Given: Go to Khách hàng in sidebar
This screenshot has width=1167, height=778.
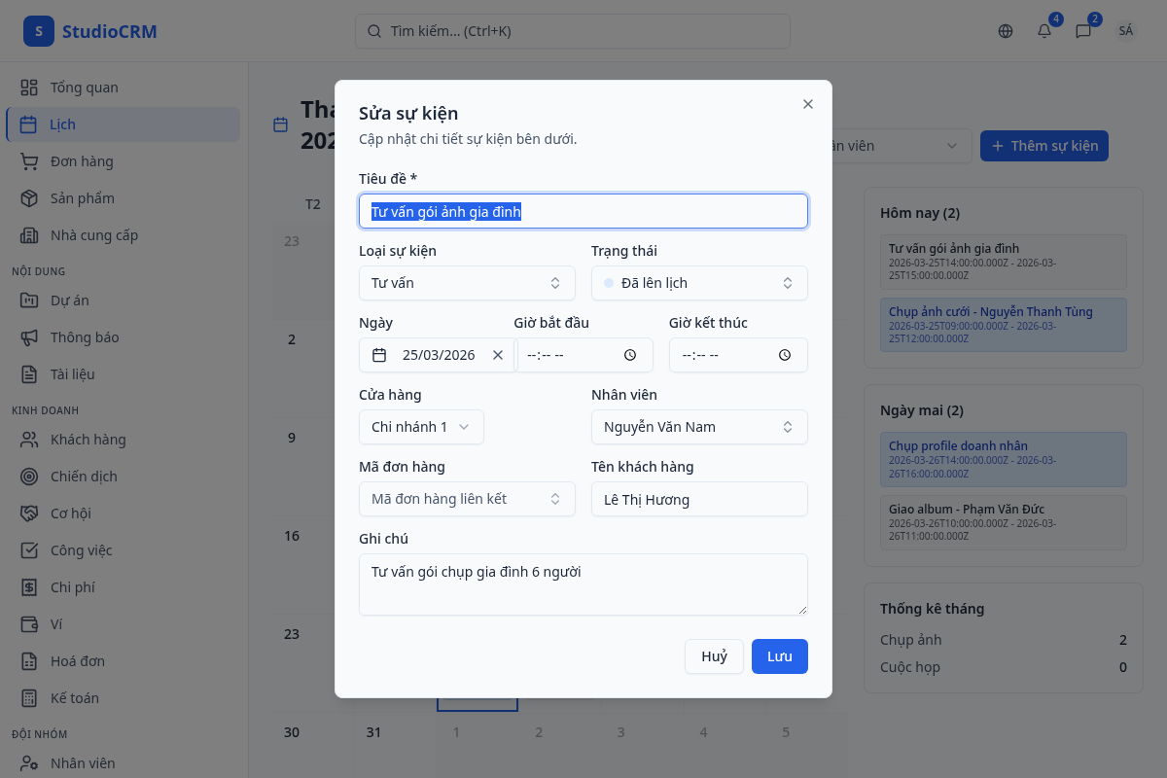Looking at the screenshot, I should coord(88,440).
